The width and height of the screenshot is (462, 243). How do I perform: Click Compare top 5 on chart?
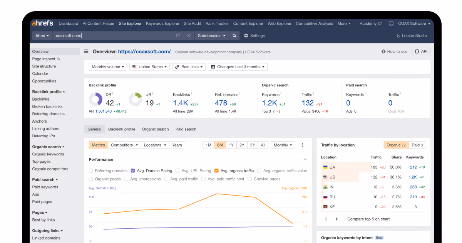368,219
